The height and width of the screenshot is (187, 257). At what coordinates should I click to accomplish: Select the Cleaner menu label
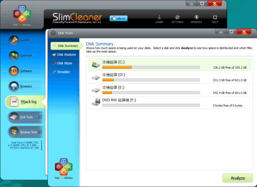point(25,40)
